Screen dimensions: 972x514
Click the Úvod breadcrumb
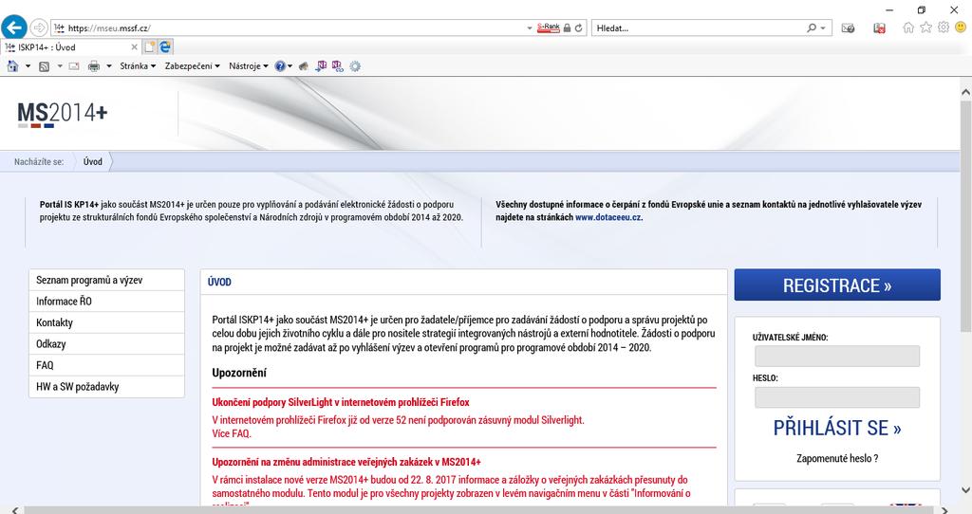click(x=93, y=161)
